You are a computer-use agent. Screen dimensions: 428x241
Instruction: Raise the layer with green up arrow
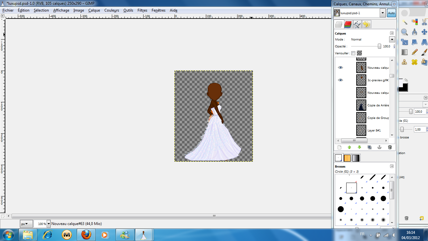349,147
